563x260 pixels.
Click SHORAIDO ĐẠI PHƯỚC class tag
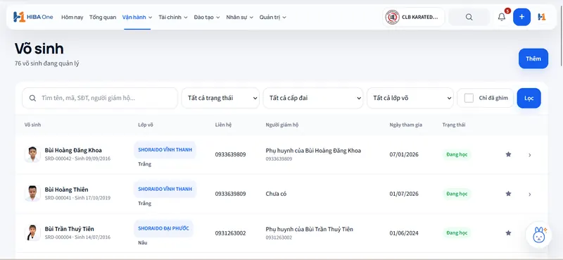[x=164, y=228]
